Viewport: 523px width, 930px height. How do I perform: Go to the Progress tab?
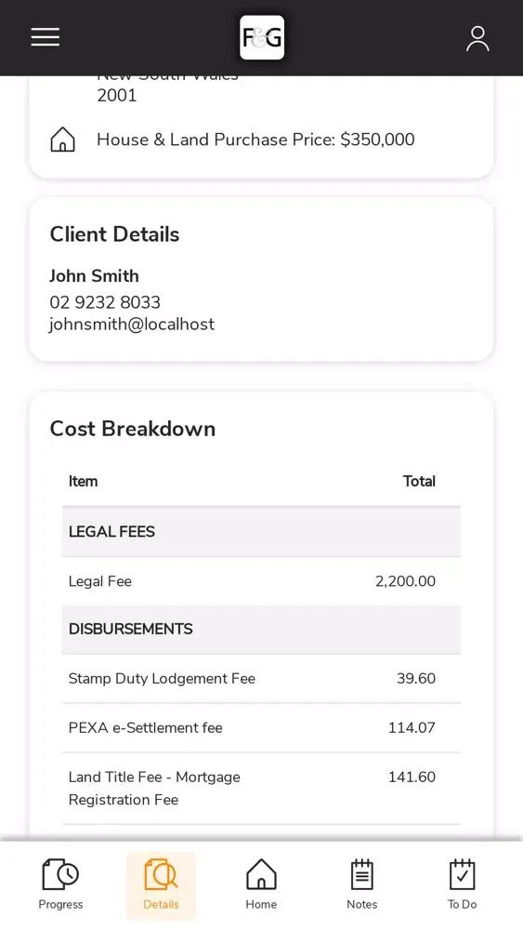(x=60, y=883)
